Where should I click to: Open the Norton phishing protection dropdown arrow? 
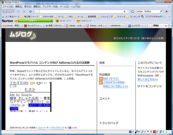(51, 21)
